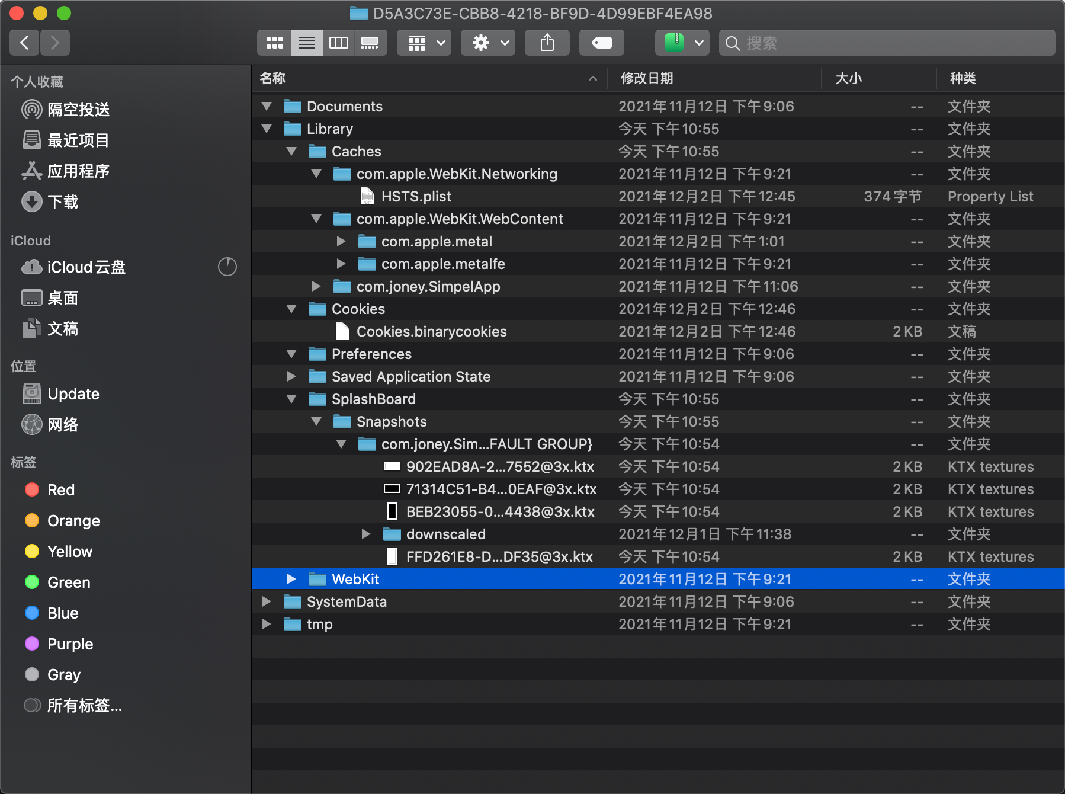This screenshot has height=794, width=1065.
Task: Select list view mode
Action: 307,43
